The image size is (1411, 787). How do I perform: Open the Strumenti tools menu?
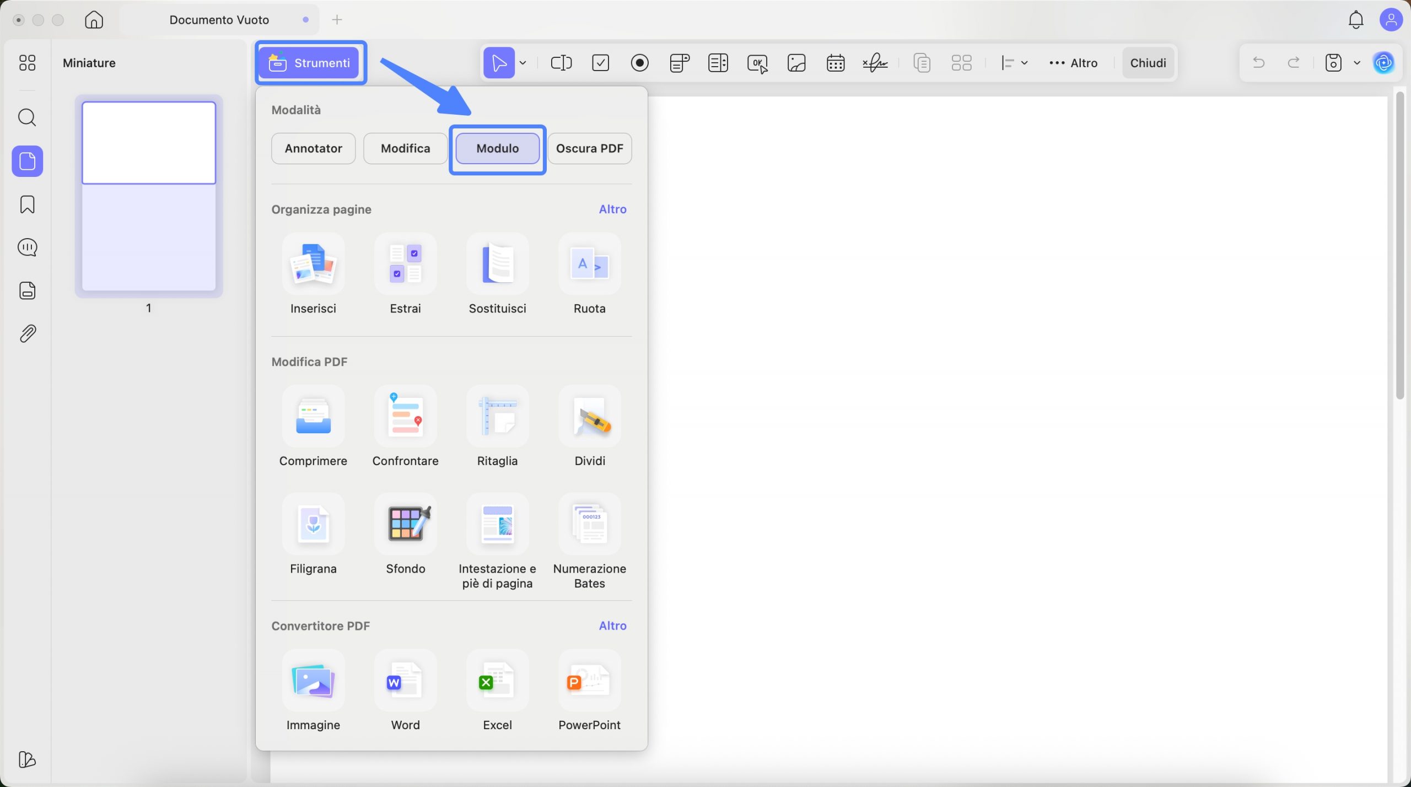tap(310, 63)
